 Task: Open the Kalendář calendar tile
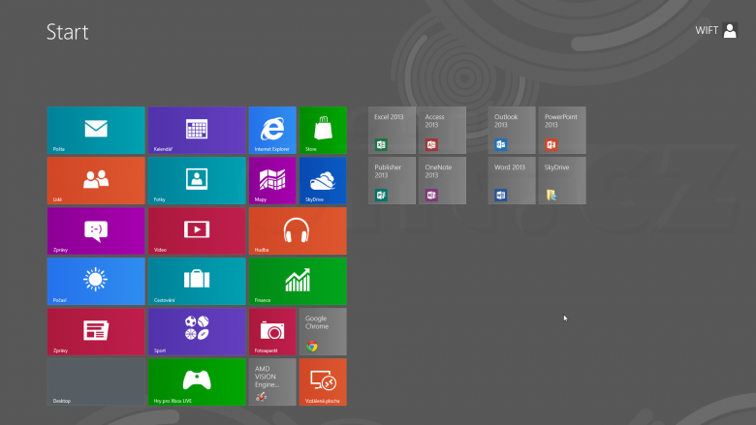pyautogui.click(x=197, y=131)
